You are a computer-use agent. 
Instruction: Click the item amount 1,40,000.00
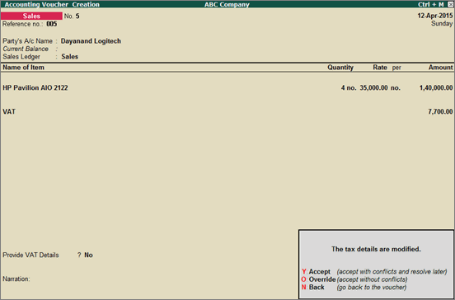pyautogui.click(x=436, y=87)
